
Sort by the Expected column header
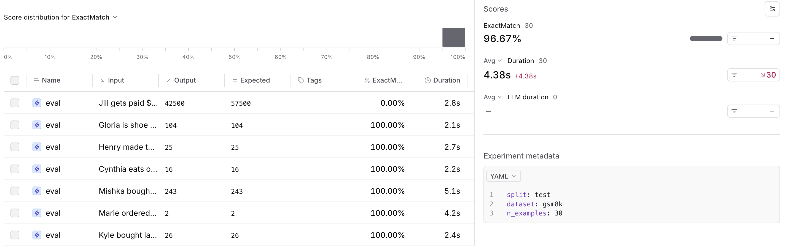pyautogui.click(x=254, y=80)
